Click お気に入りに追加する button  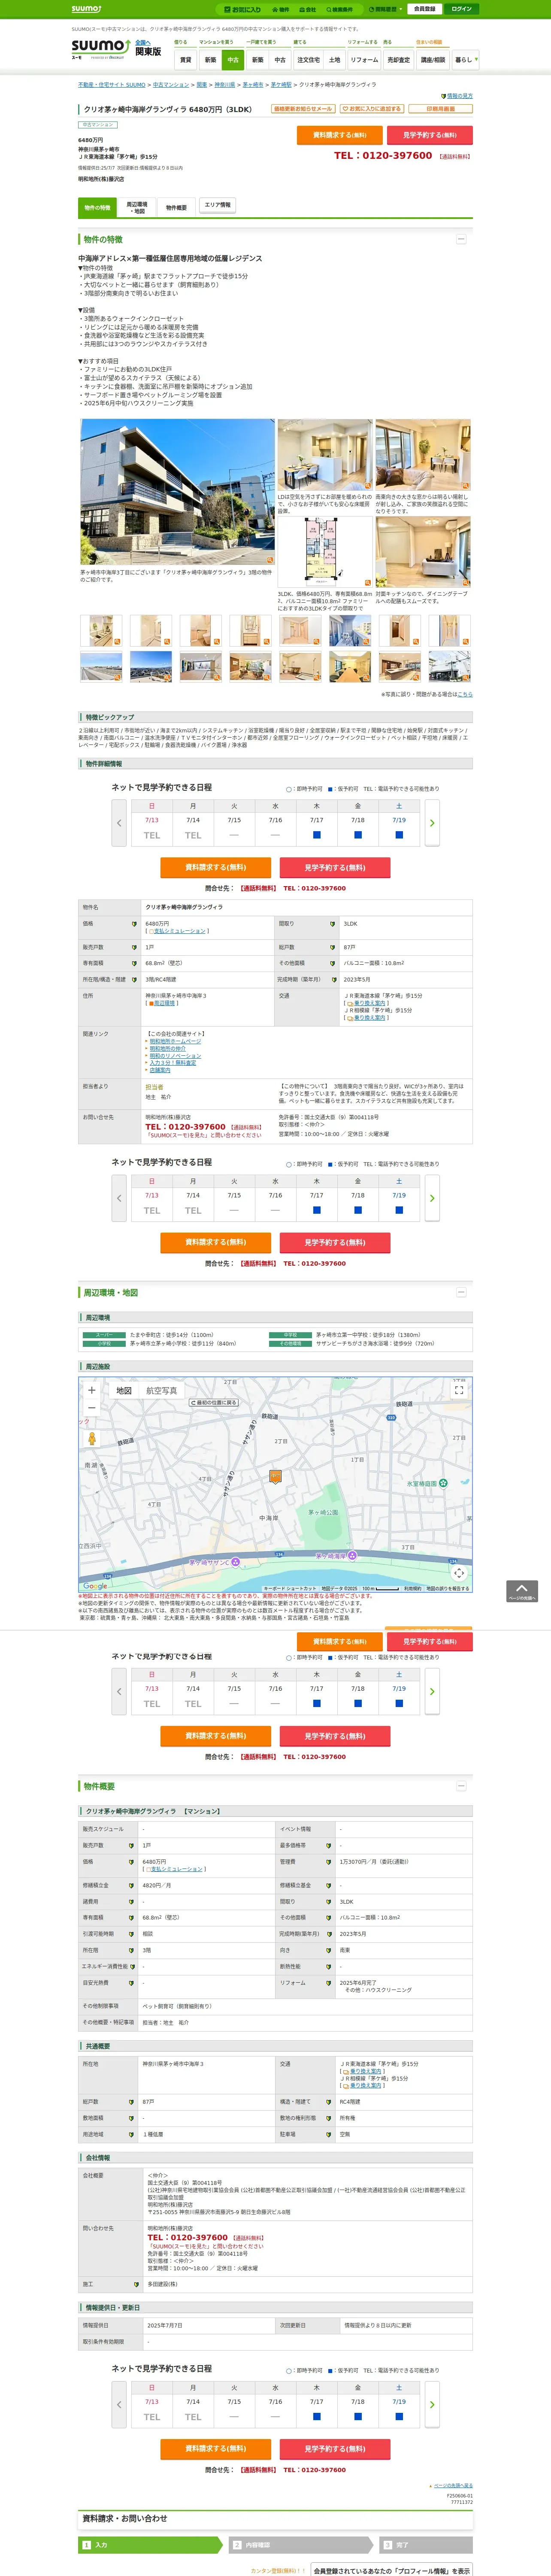point(372,109)
